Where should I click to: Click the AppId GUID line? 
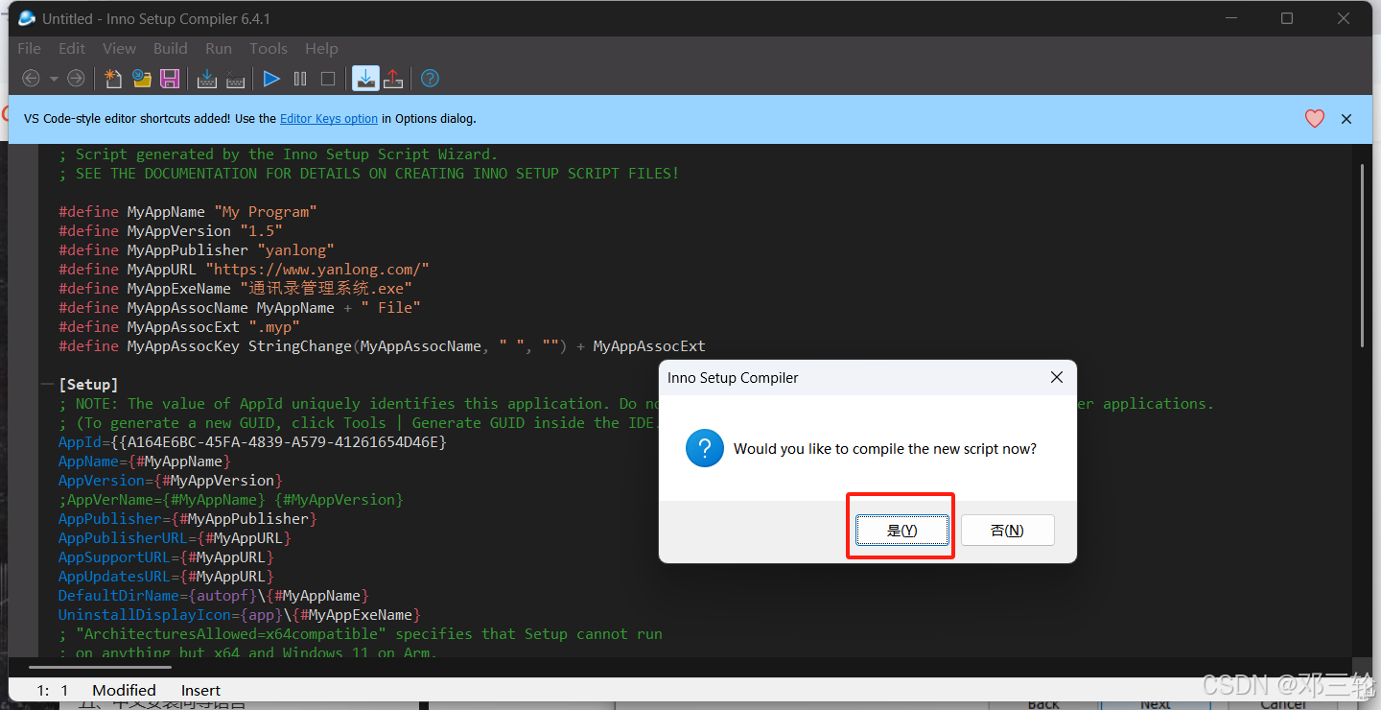pos(252,442)
